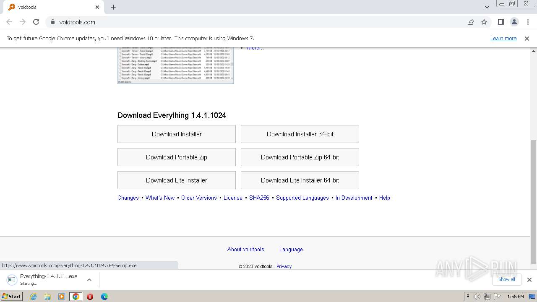The width and height of the screenshot is (537, 302).
Task: Open the Supported Languages link
Action: click(x=302, y=198)
